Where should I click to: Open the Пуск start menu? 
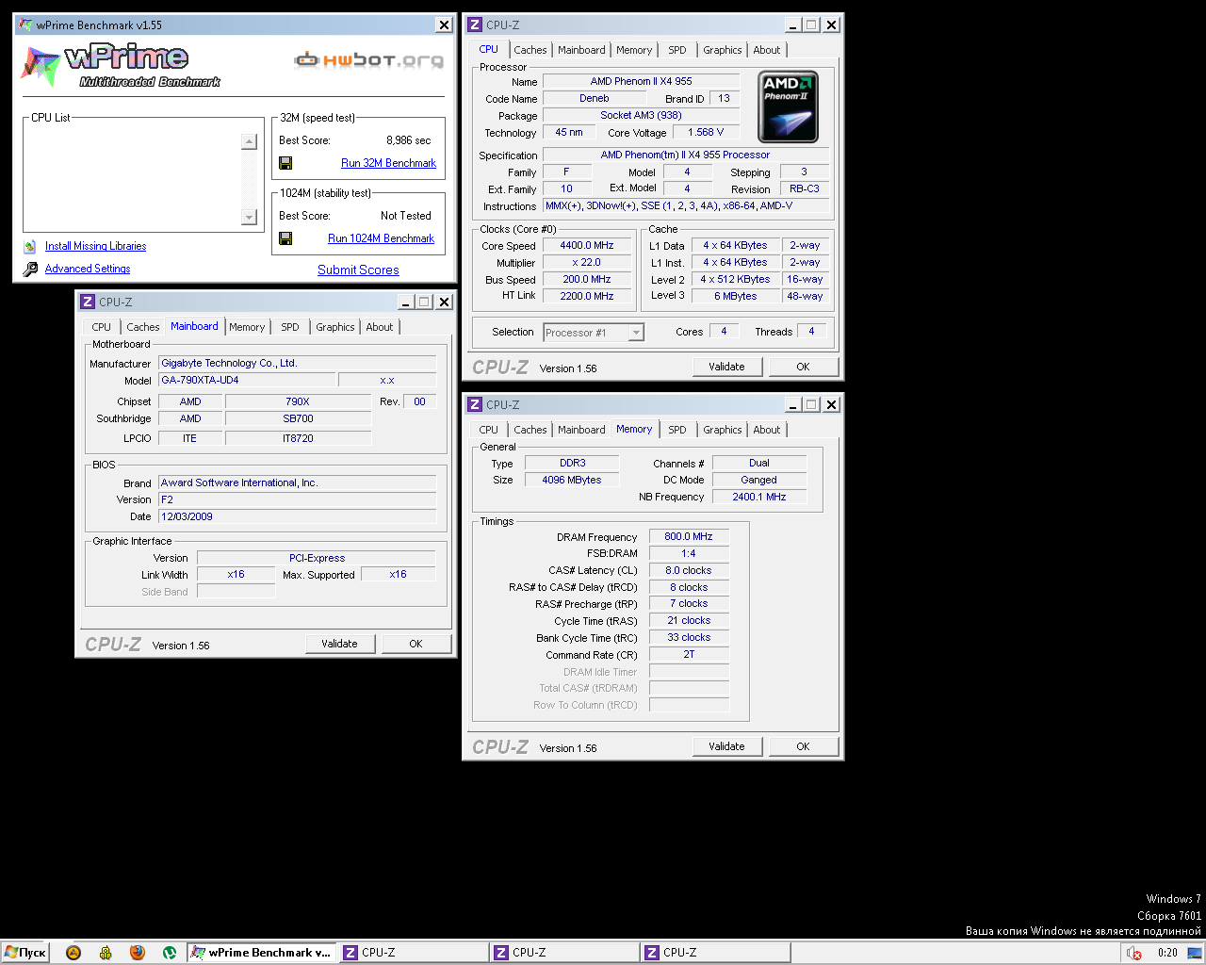[x=25, y=953]
